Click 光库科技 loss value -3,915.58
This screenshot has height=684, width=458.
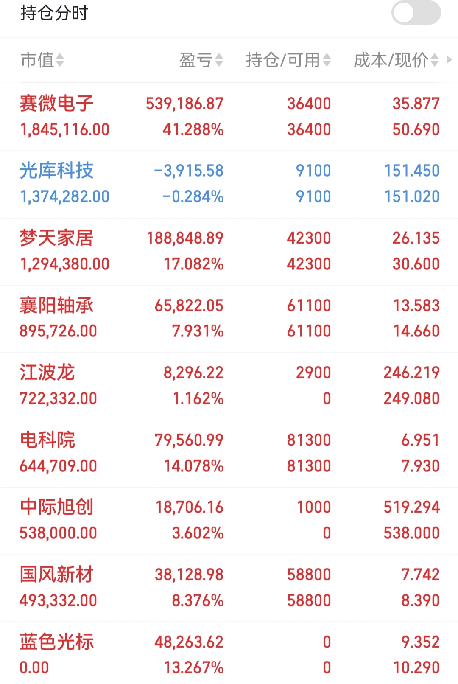[x=189, y=171]
